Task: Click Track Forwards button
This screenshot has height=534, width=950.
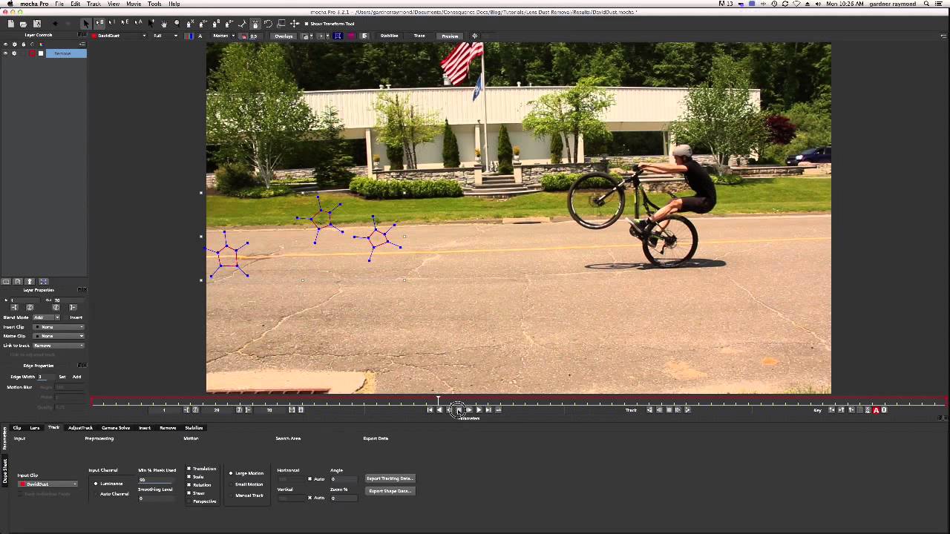Action: (x=687, y=409)
